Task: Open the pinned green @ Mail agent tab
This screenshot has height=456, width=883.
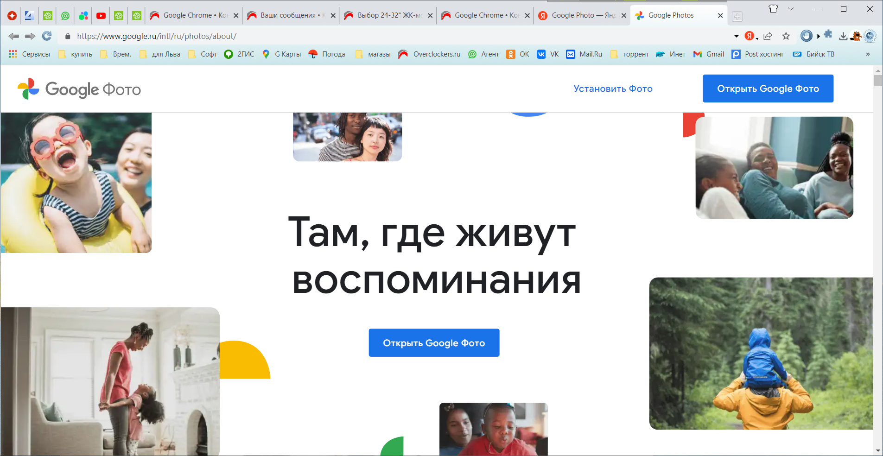Action: 65,16
